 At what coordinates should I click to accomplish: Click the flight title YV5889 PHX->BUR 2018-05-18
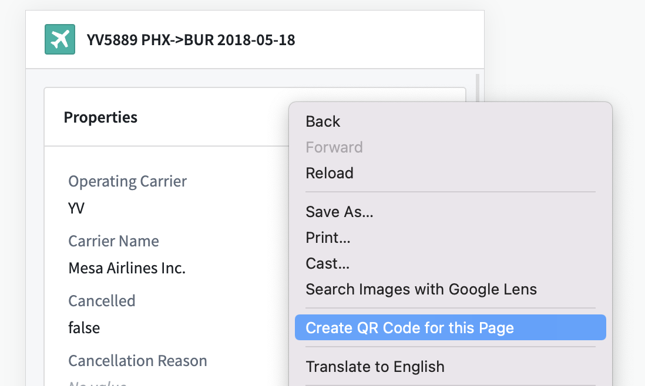(x=191, y=40)
